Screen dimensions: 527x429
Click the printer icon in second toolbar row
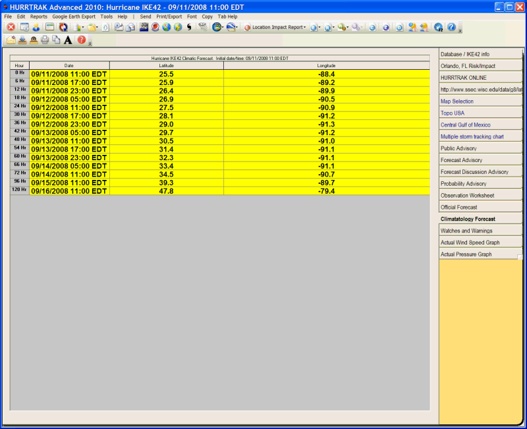[x=44, y=40]
